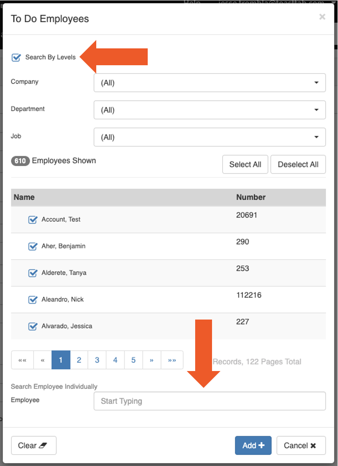Uncheck employee Account, Test
This screenshot has height=466, width=338.
pyautogui.click(x=32, y=220)
